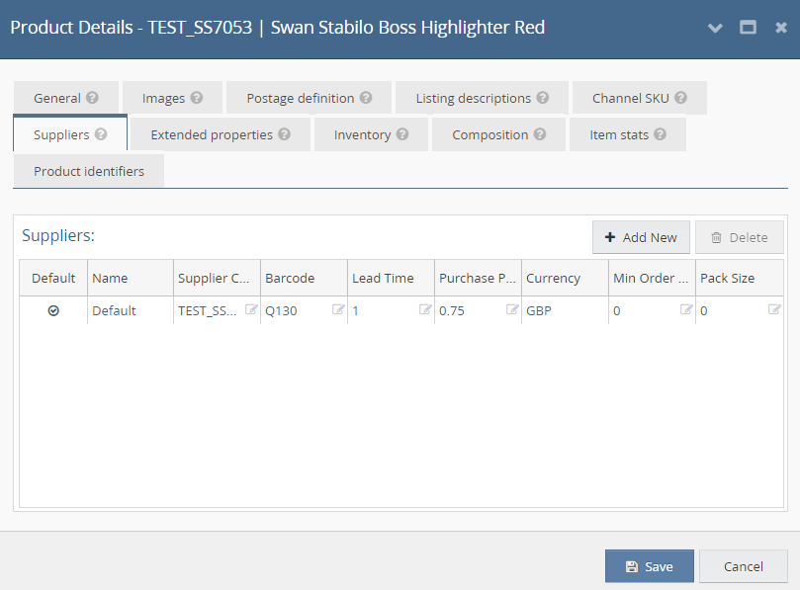
Task: Click the Pack Size column header
Action: [x=740, y=278]
